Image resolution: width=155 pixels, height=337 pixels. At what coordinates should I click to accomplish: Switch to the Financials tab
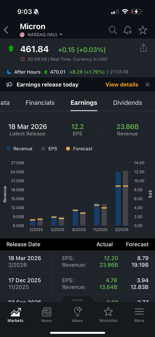pyautogui.click(x=40, y=103)
